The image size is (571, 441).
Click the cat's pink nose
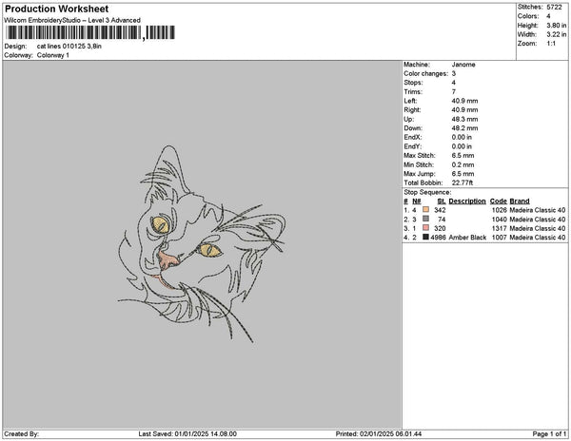tap(167, 259)
